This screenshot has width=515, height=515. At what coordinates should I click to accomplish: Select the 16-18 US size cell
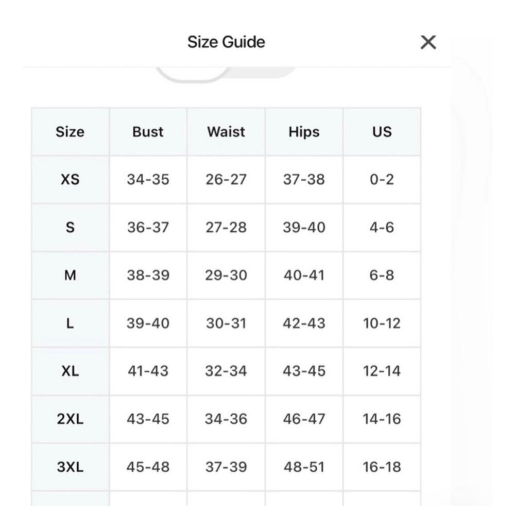[382, 467]
